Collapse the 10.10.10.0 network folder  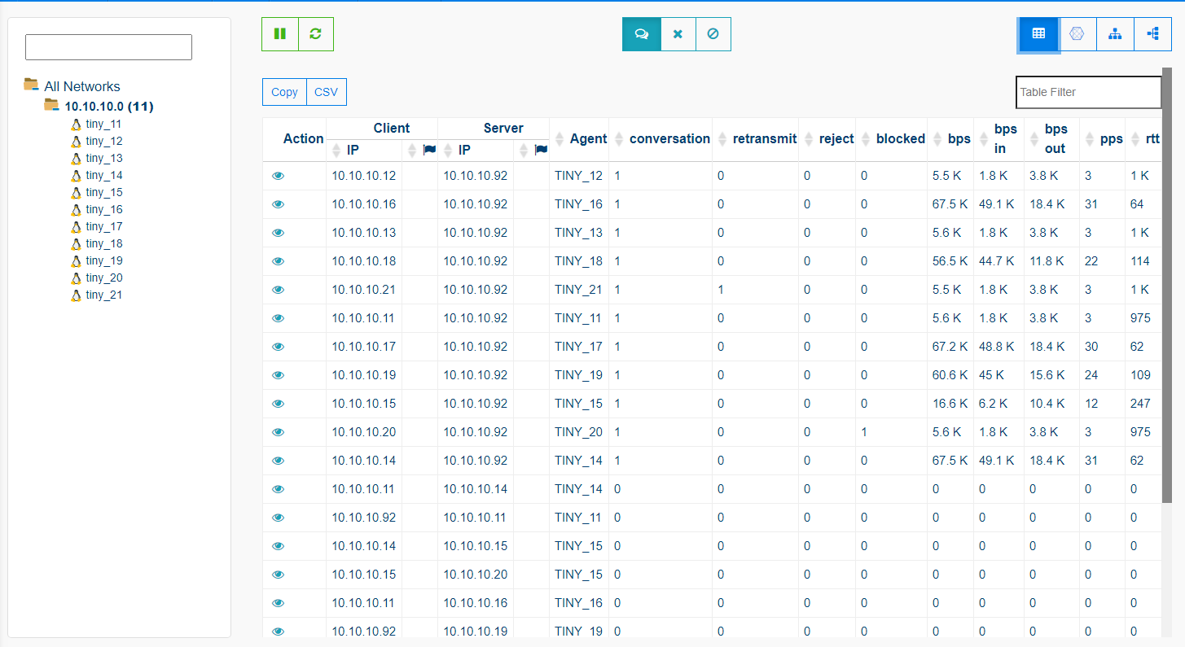pos(52,105)
